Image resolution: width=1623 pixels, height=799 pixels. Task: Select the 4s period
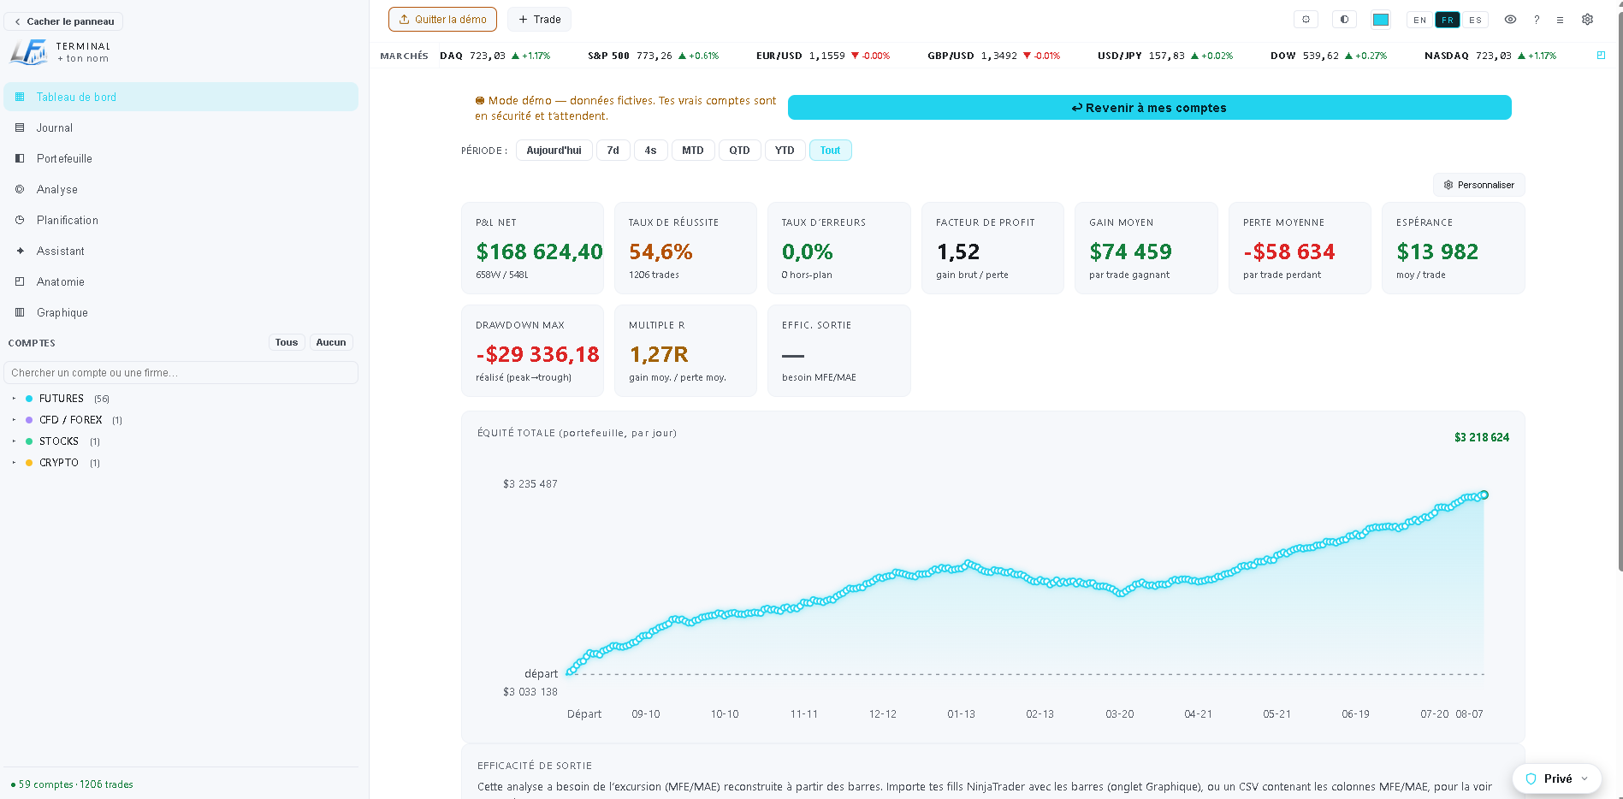(x=650, y=151)
